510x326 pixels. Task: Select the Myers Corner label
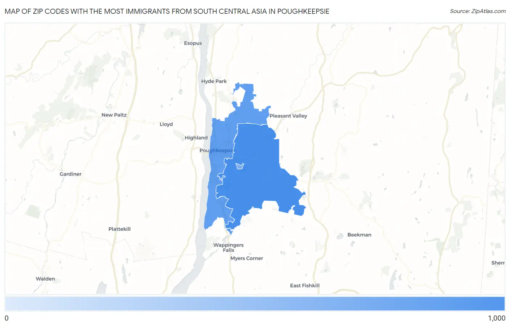pos(247,259)
